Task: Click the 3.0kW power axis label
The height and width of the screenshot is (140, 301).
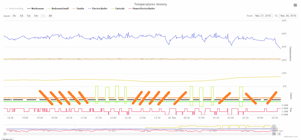Action: pyautogui.click(x=285, y=108)
